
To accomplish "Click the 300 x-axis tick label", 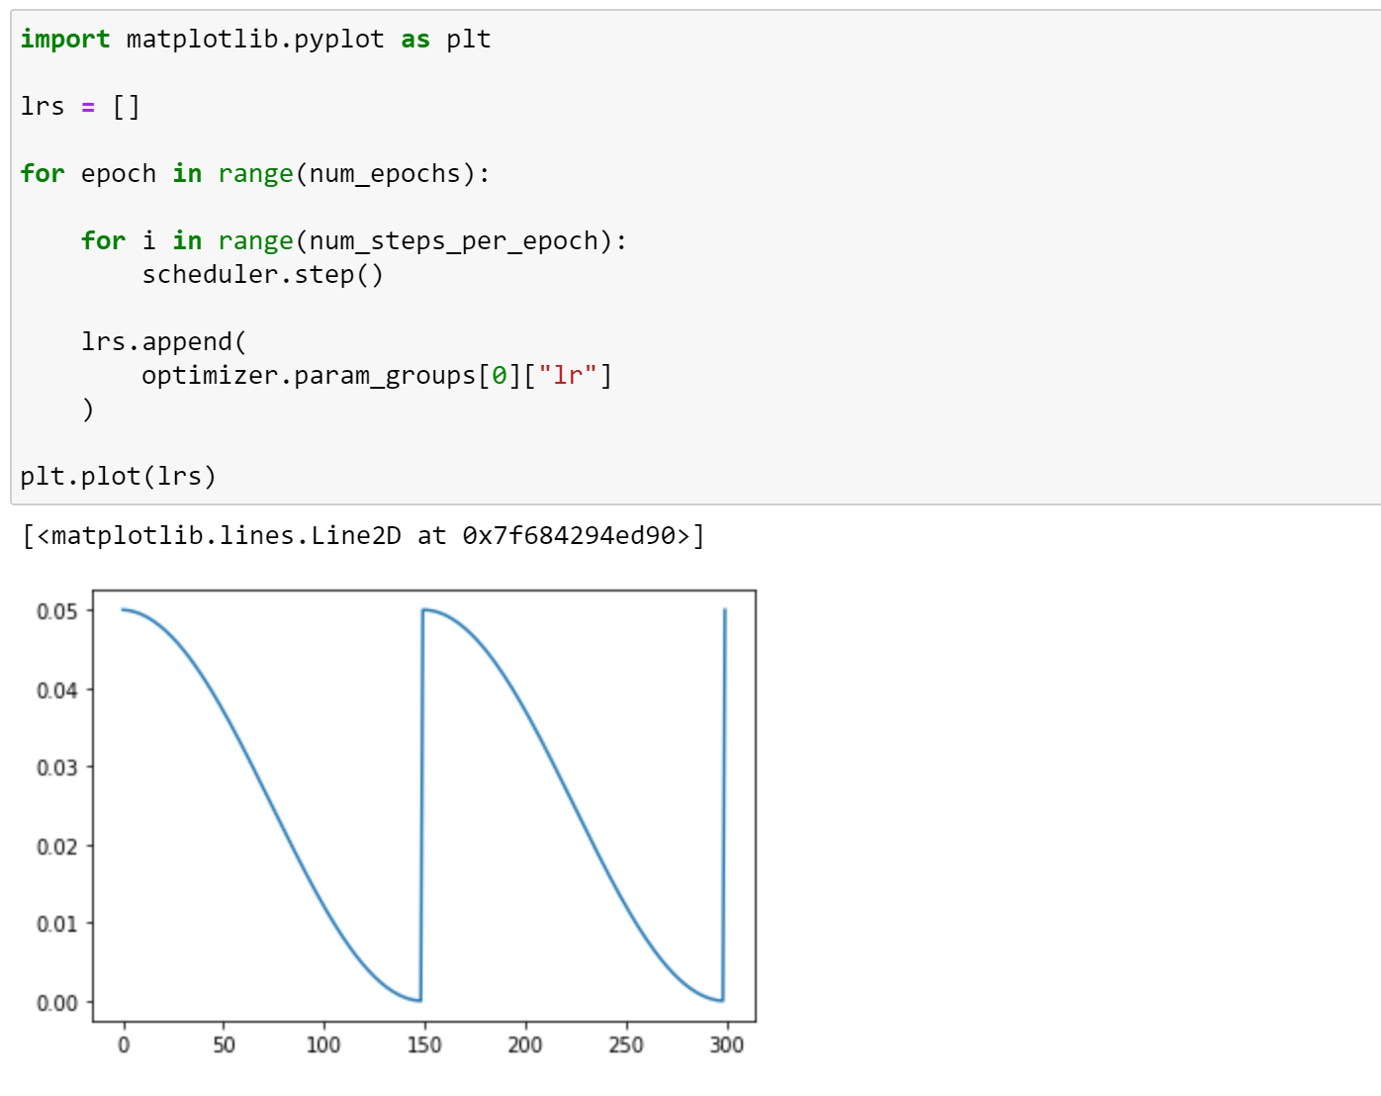I will [726, 1045].
